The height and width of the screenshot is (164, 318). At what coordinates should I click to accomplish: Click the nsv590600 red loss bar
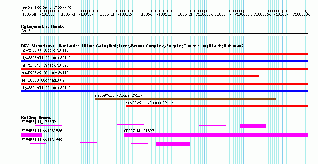(164, 54)
